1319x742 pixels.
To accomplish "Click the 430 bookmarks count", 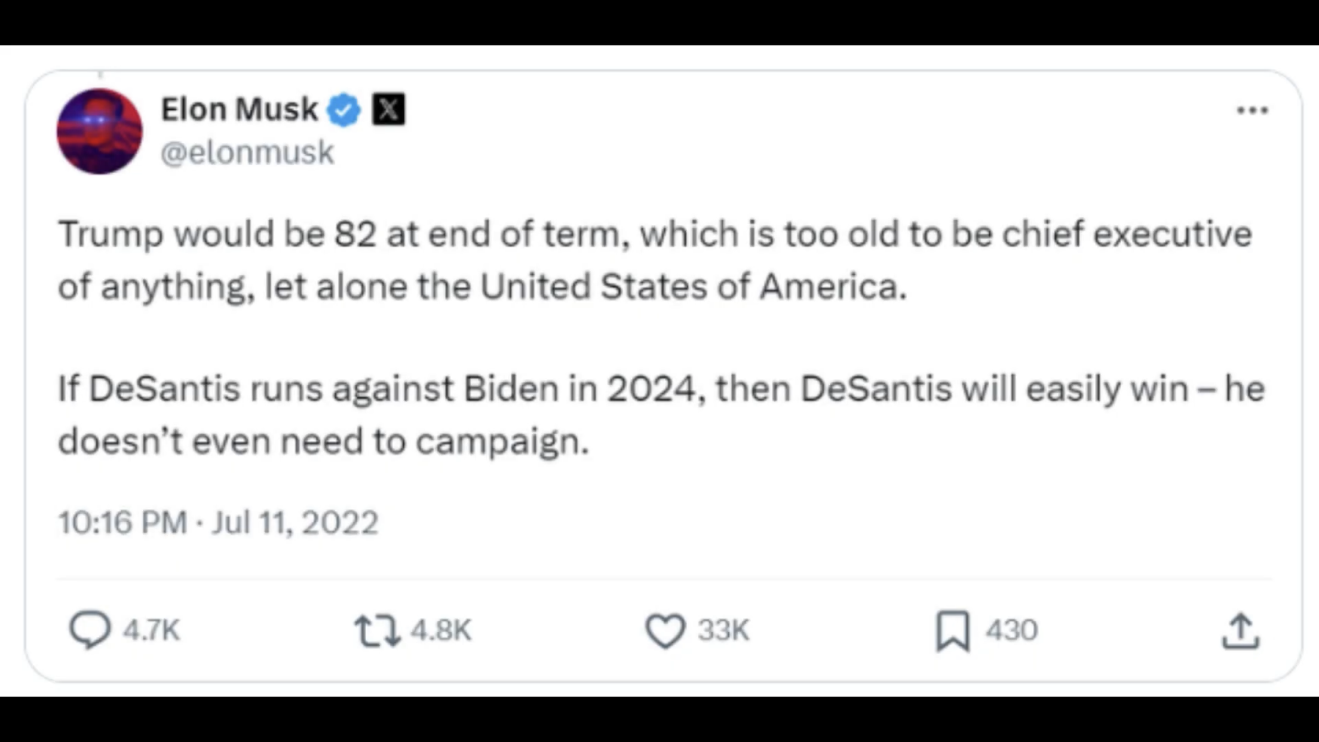I will (1011, 630).
